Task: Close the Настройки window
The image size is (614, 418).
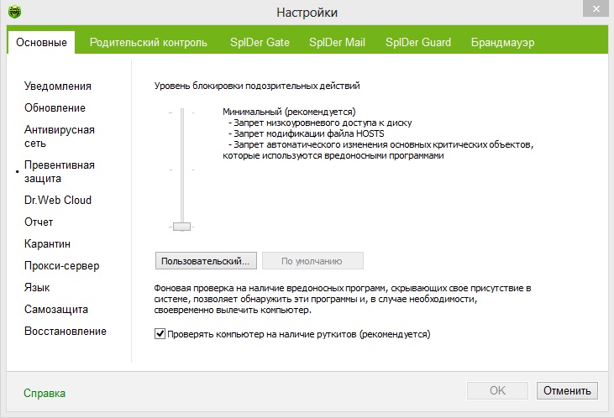Action: click(x=596, y=8)
